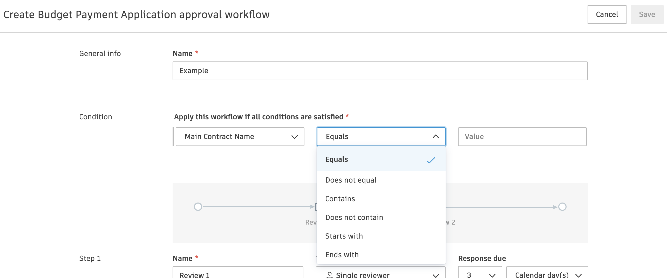Image resolution: width=667 pixels, height=278 pixels.
Task: Cancel the workflow creation
Action: coord(607,15)
